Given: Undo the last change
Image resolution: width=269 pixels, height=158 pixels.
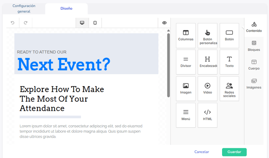Looking at the screenshot, I should click(x=13, y=23).
